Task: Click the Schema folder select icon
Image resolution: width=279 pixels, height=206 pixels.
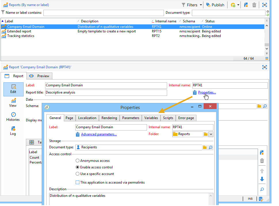Action: [259, 106]
